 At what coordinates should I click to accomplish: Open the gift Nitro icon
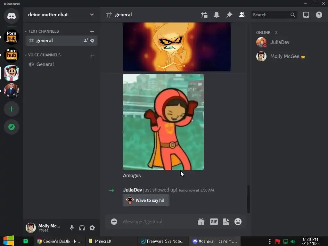point(201,222)
